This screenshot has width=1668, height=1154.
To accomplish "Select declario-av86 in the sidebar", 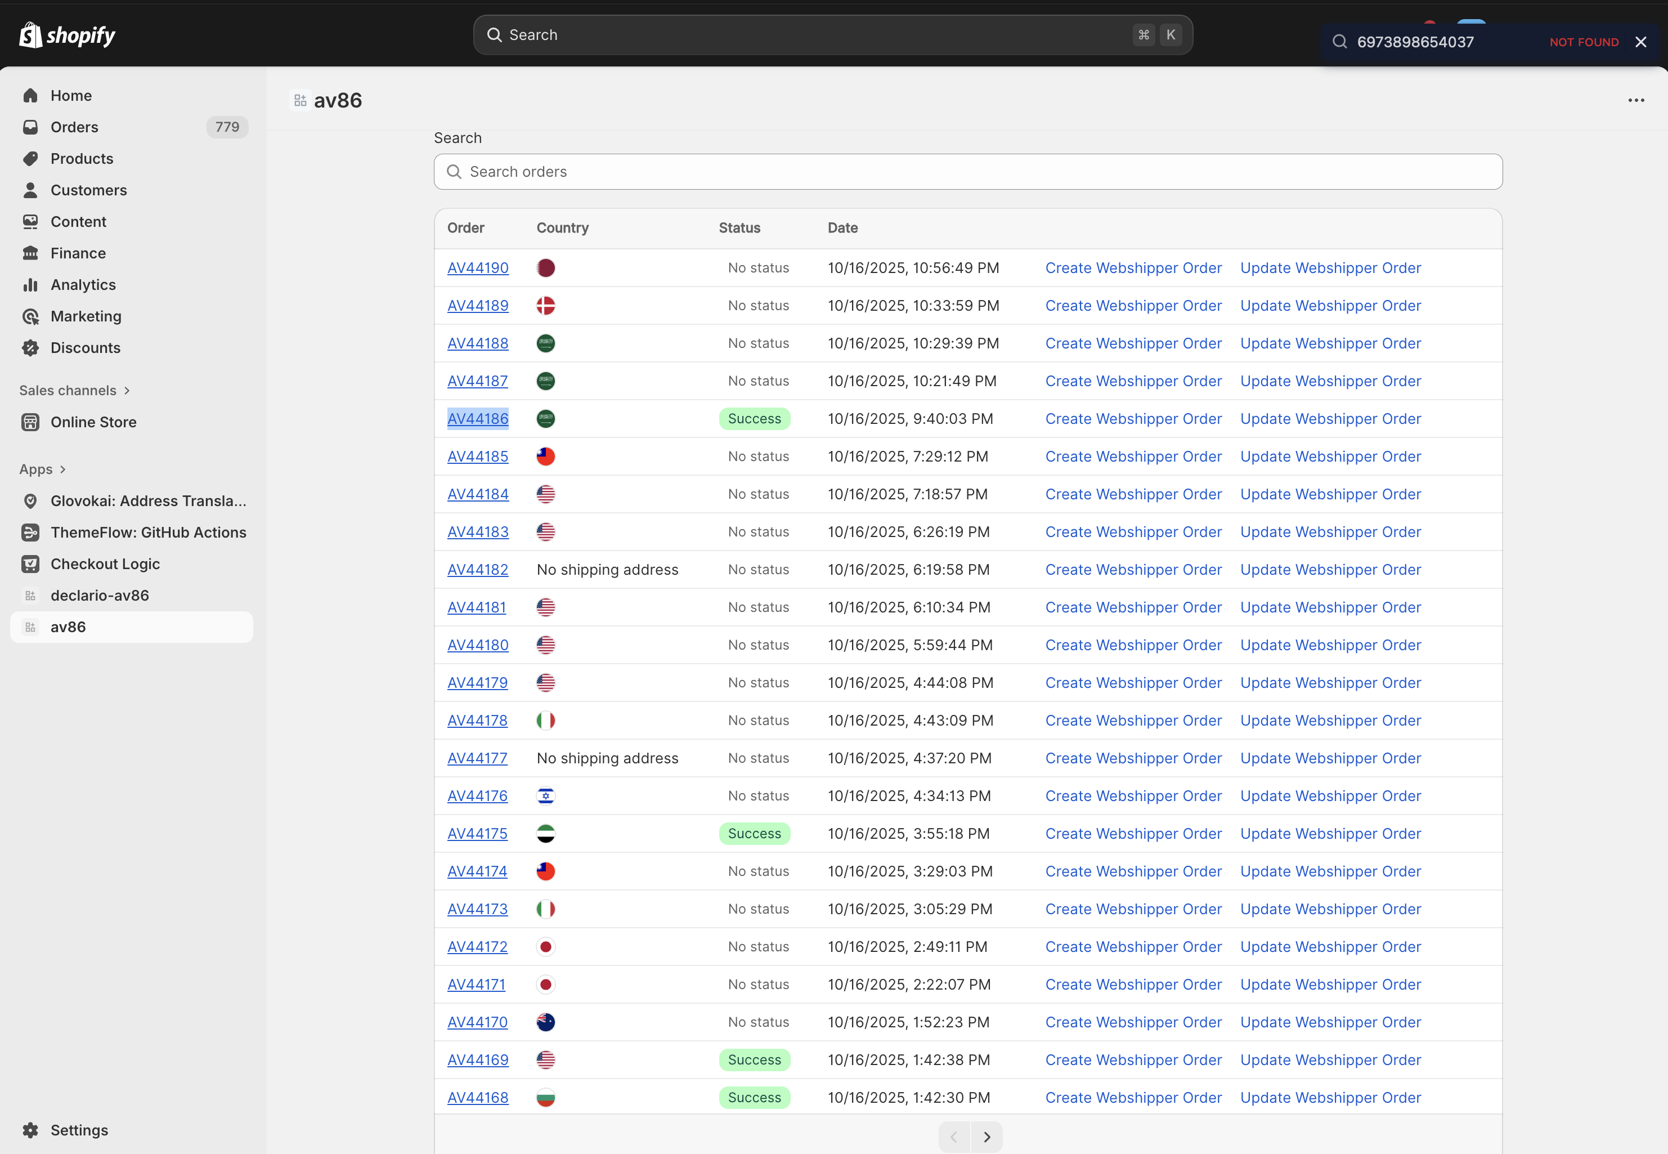I will pyautogui.click(x=99, y=595).
